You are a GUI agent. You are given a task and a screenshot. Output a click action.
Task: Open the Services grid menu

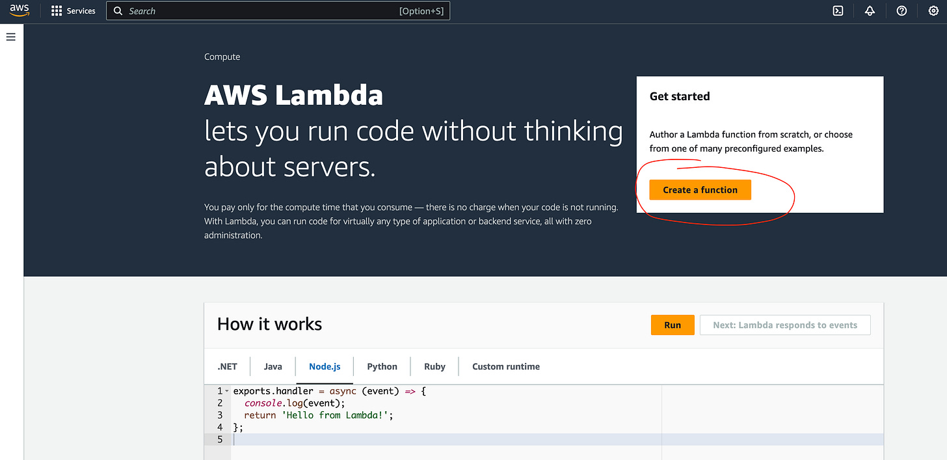click(x=57, y=11)
